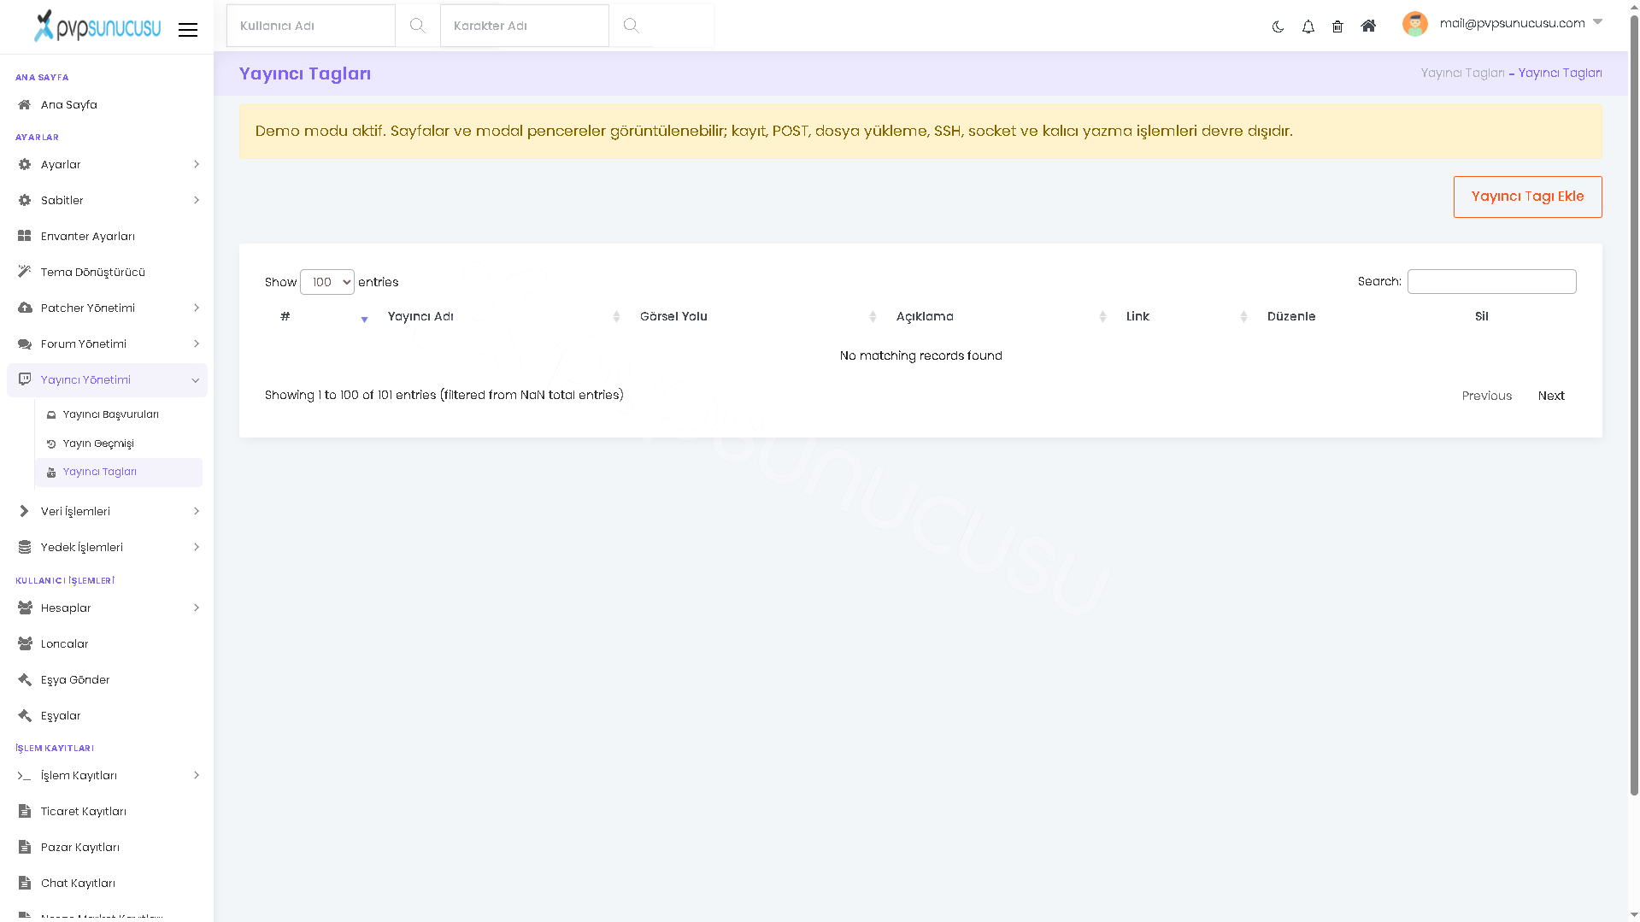This screenshot has width=1640, height=922.
Task: Click the Tema Dönüştürücü wand icon
Action: tap(24, 273)
